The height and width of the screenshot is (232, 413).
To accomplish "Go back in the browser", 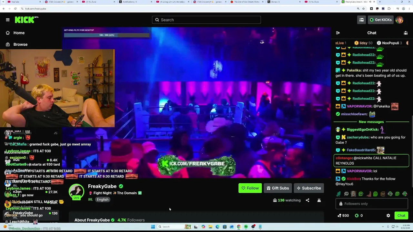I will tap(4, 9).
